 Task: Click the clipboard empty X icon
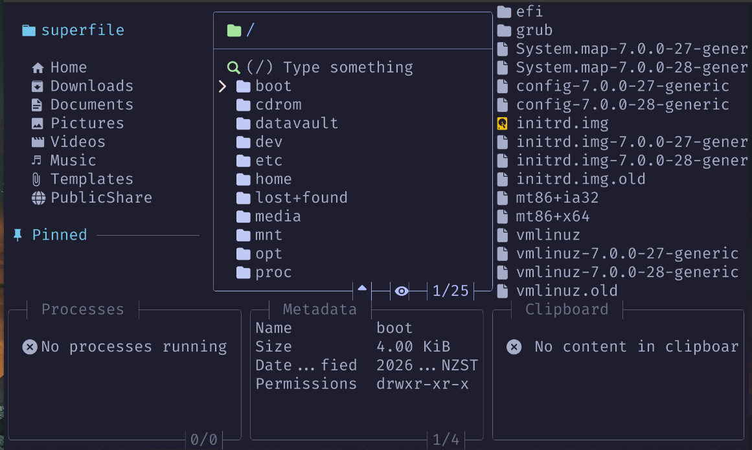click(x=514, y=347)
